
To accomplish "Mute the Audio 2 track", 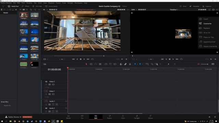I will pos(56,111).
